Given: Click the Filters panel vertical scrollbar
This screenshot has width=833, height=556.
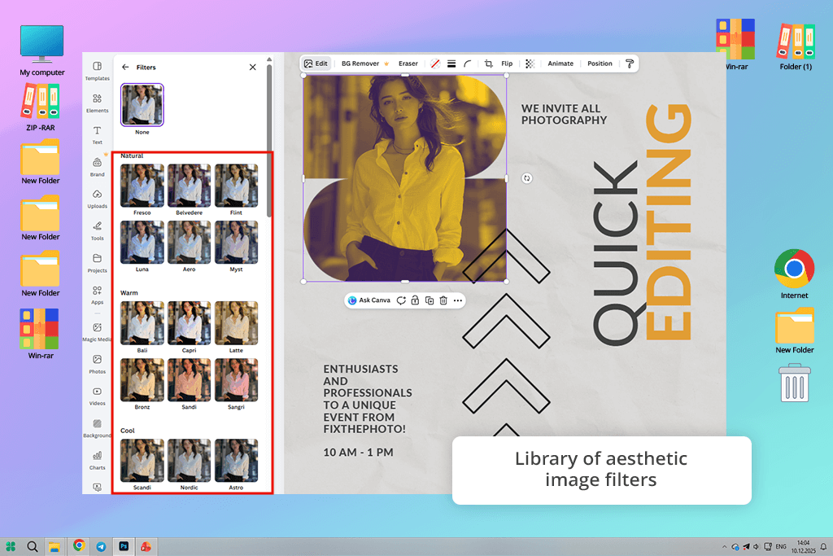Looking at the screenshot, I should click(269, 141).
